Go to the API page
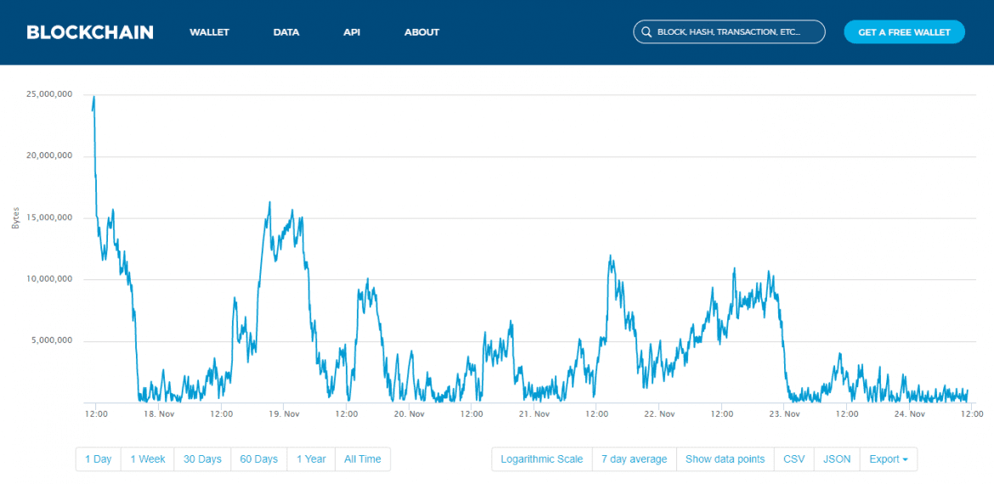This screenshot has height=484, width=994. click(x=352, y=32)
